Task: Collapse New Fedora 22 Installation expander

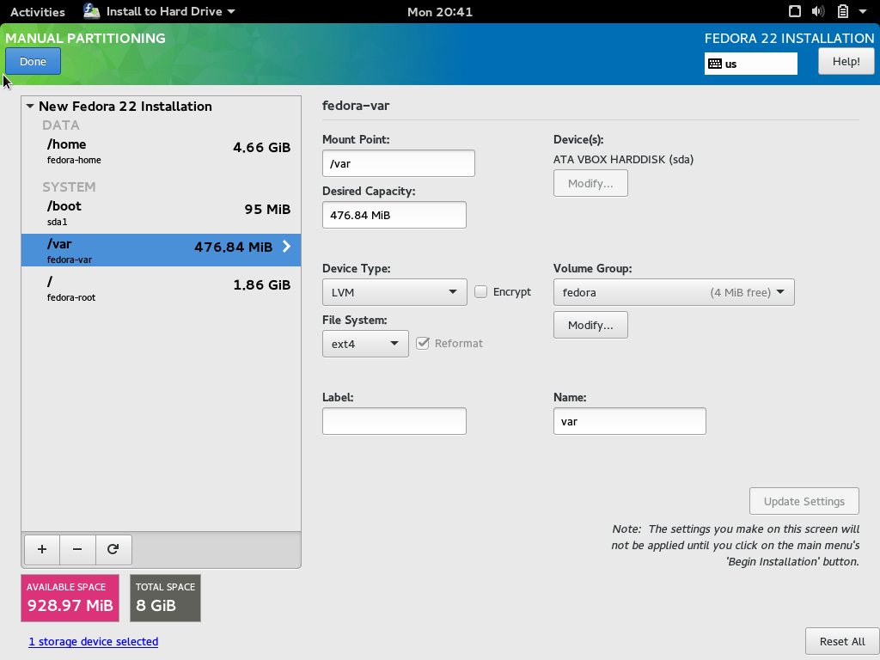Action: [x=30, y=106]
